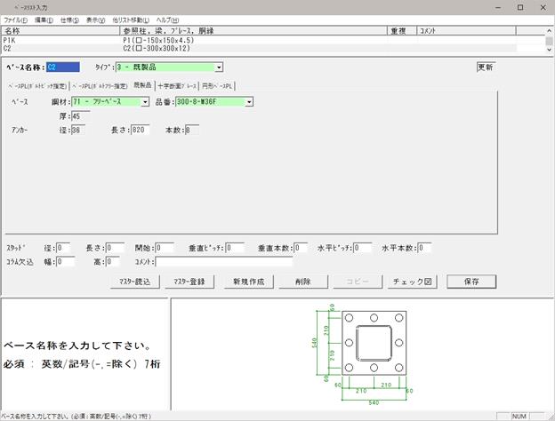Click the anchor 径 field with 36
Image resolution: width=555 pixels, height=421 pixels.
tap(78, 130)
